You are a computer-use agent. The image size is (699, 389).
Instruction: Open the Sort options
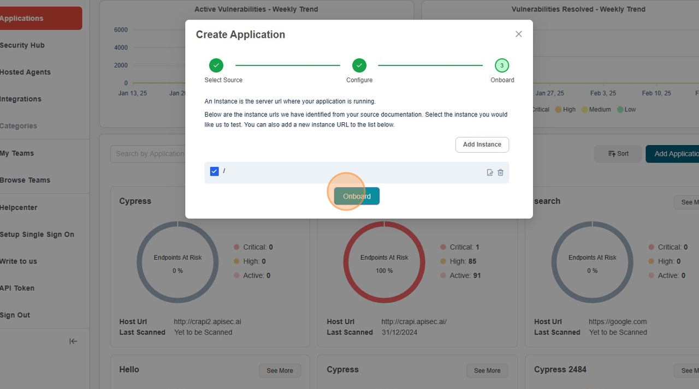click(x=618, y=154)
